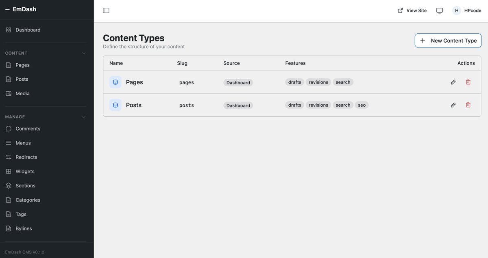Click the Features column header

pyautogui.click(x=295, y=63)
